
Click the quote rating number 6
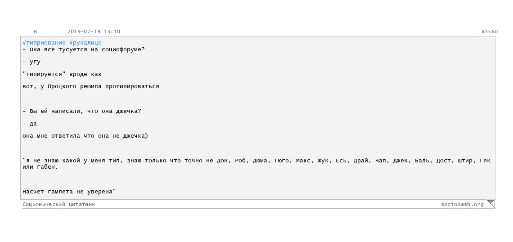point(36,32)
